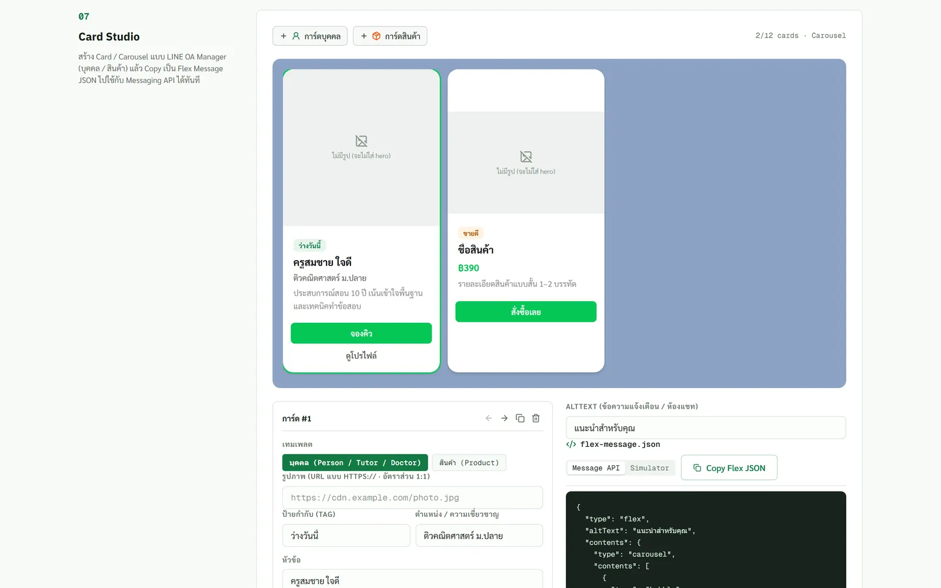Click the no-image icon in person card preview
Image resolution: width=941 pixels, height=588 pixels.
(x=361, y=141)
